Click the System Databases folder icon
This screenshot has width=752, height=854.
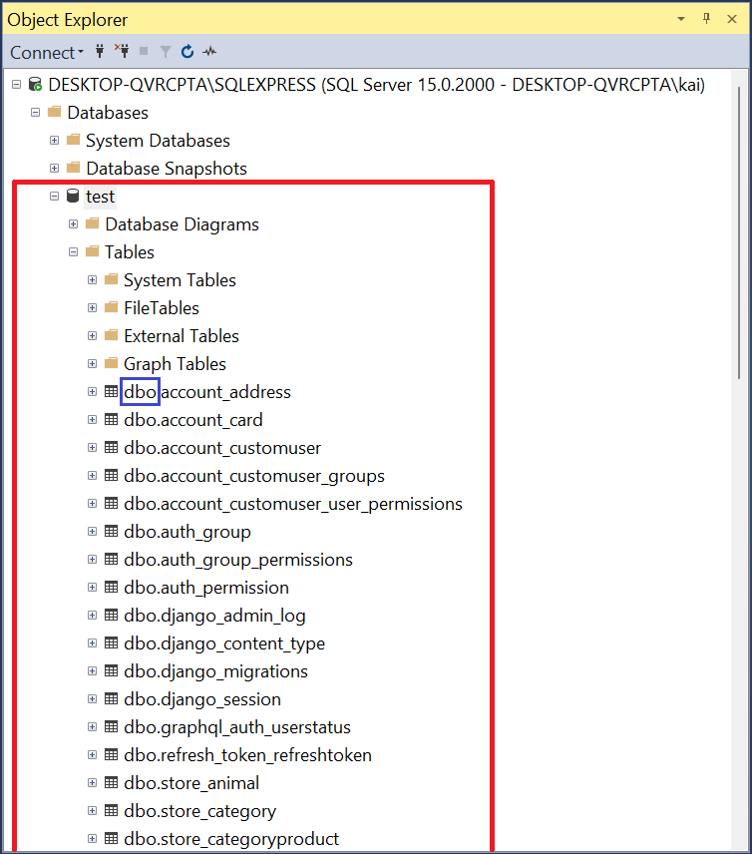tap(74, 140)
